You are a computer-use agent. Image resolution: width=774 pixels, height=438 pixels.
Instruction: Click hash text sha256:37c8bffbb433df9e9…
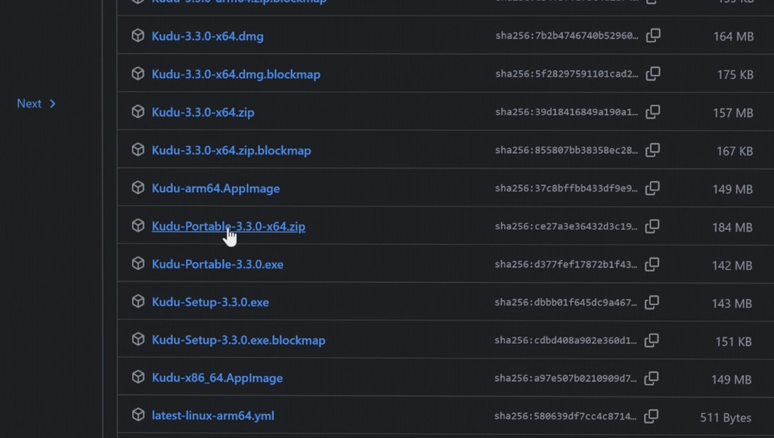coord(566,188)
